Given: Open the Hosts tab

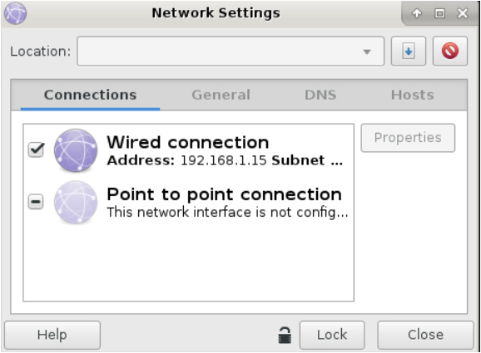Looking at the screenshot, I should (x=412, y=95).
